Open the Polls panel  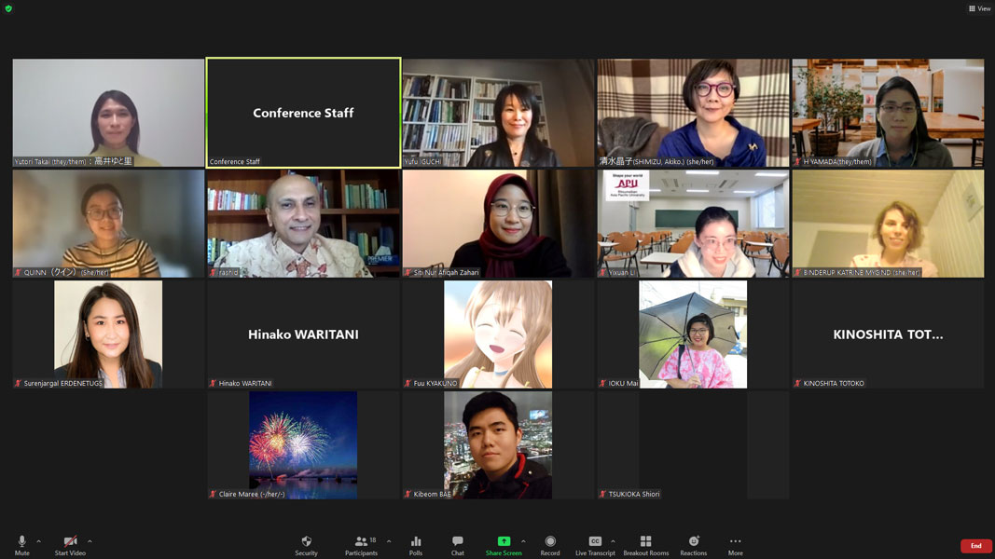pos(416,545)
